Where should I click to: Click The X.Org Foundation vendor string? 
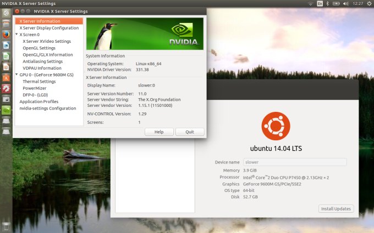(159, 100)
